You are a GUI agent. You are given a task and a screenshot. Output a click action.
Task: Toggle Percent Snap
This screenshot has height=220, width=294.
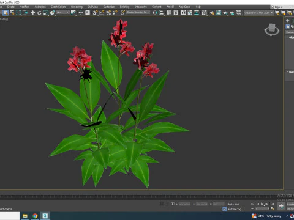[x=108, y=13]
